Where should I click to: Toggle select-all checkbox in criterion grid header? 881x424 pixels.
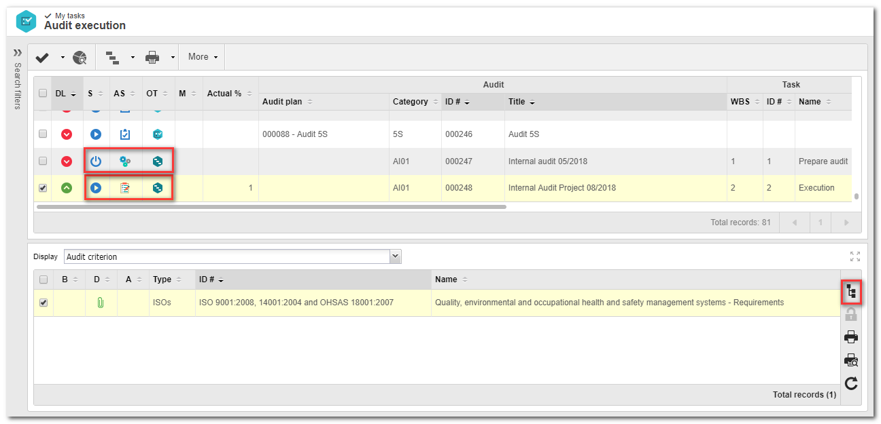(x=44, y=280)
